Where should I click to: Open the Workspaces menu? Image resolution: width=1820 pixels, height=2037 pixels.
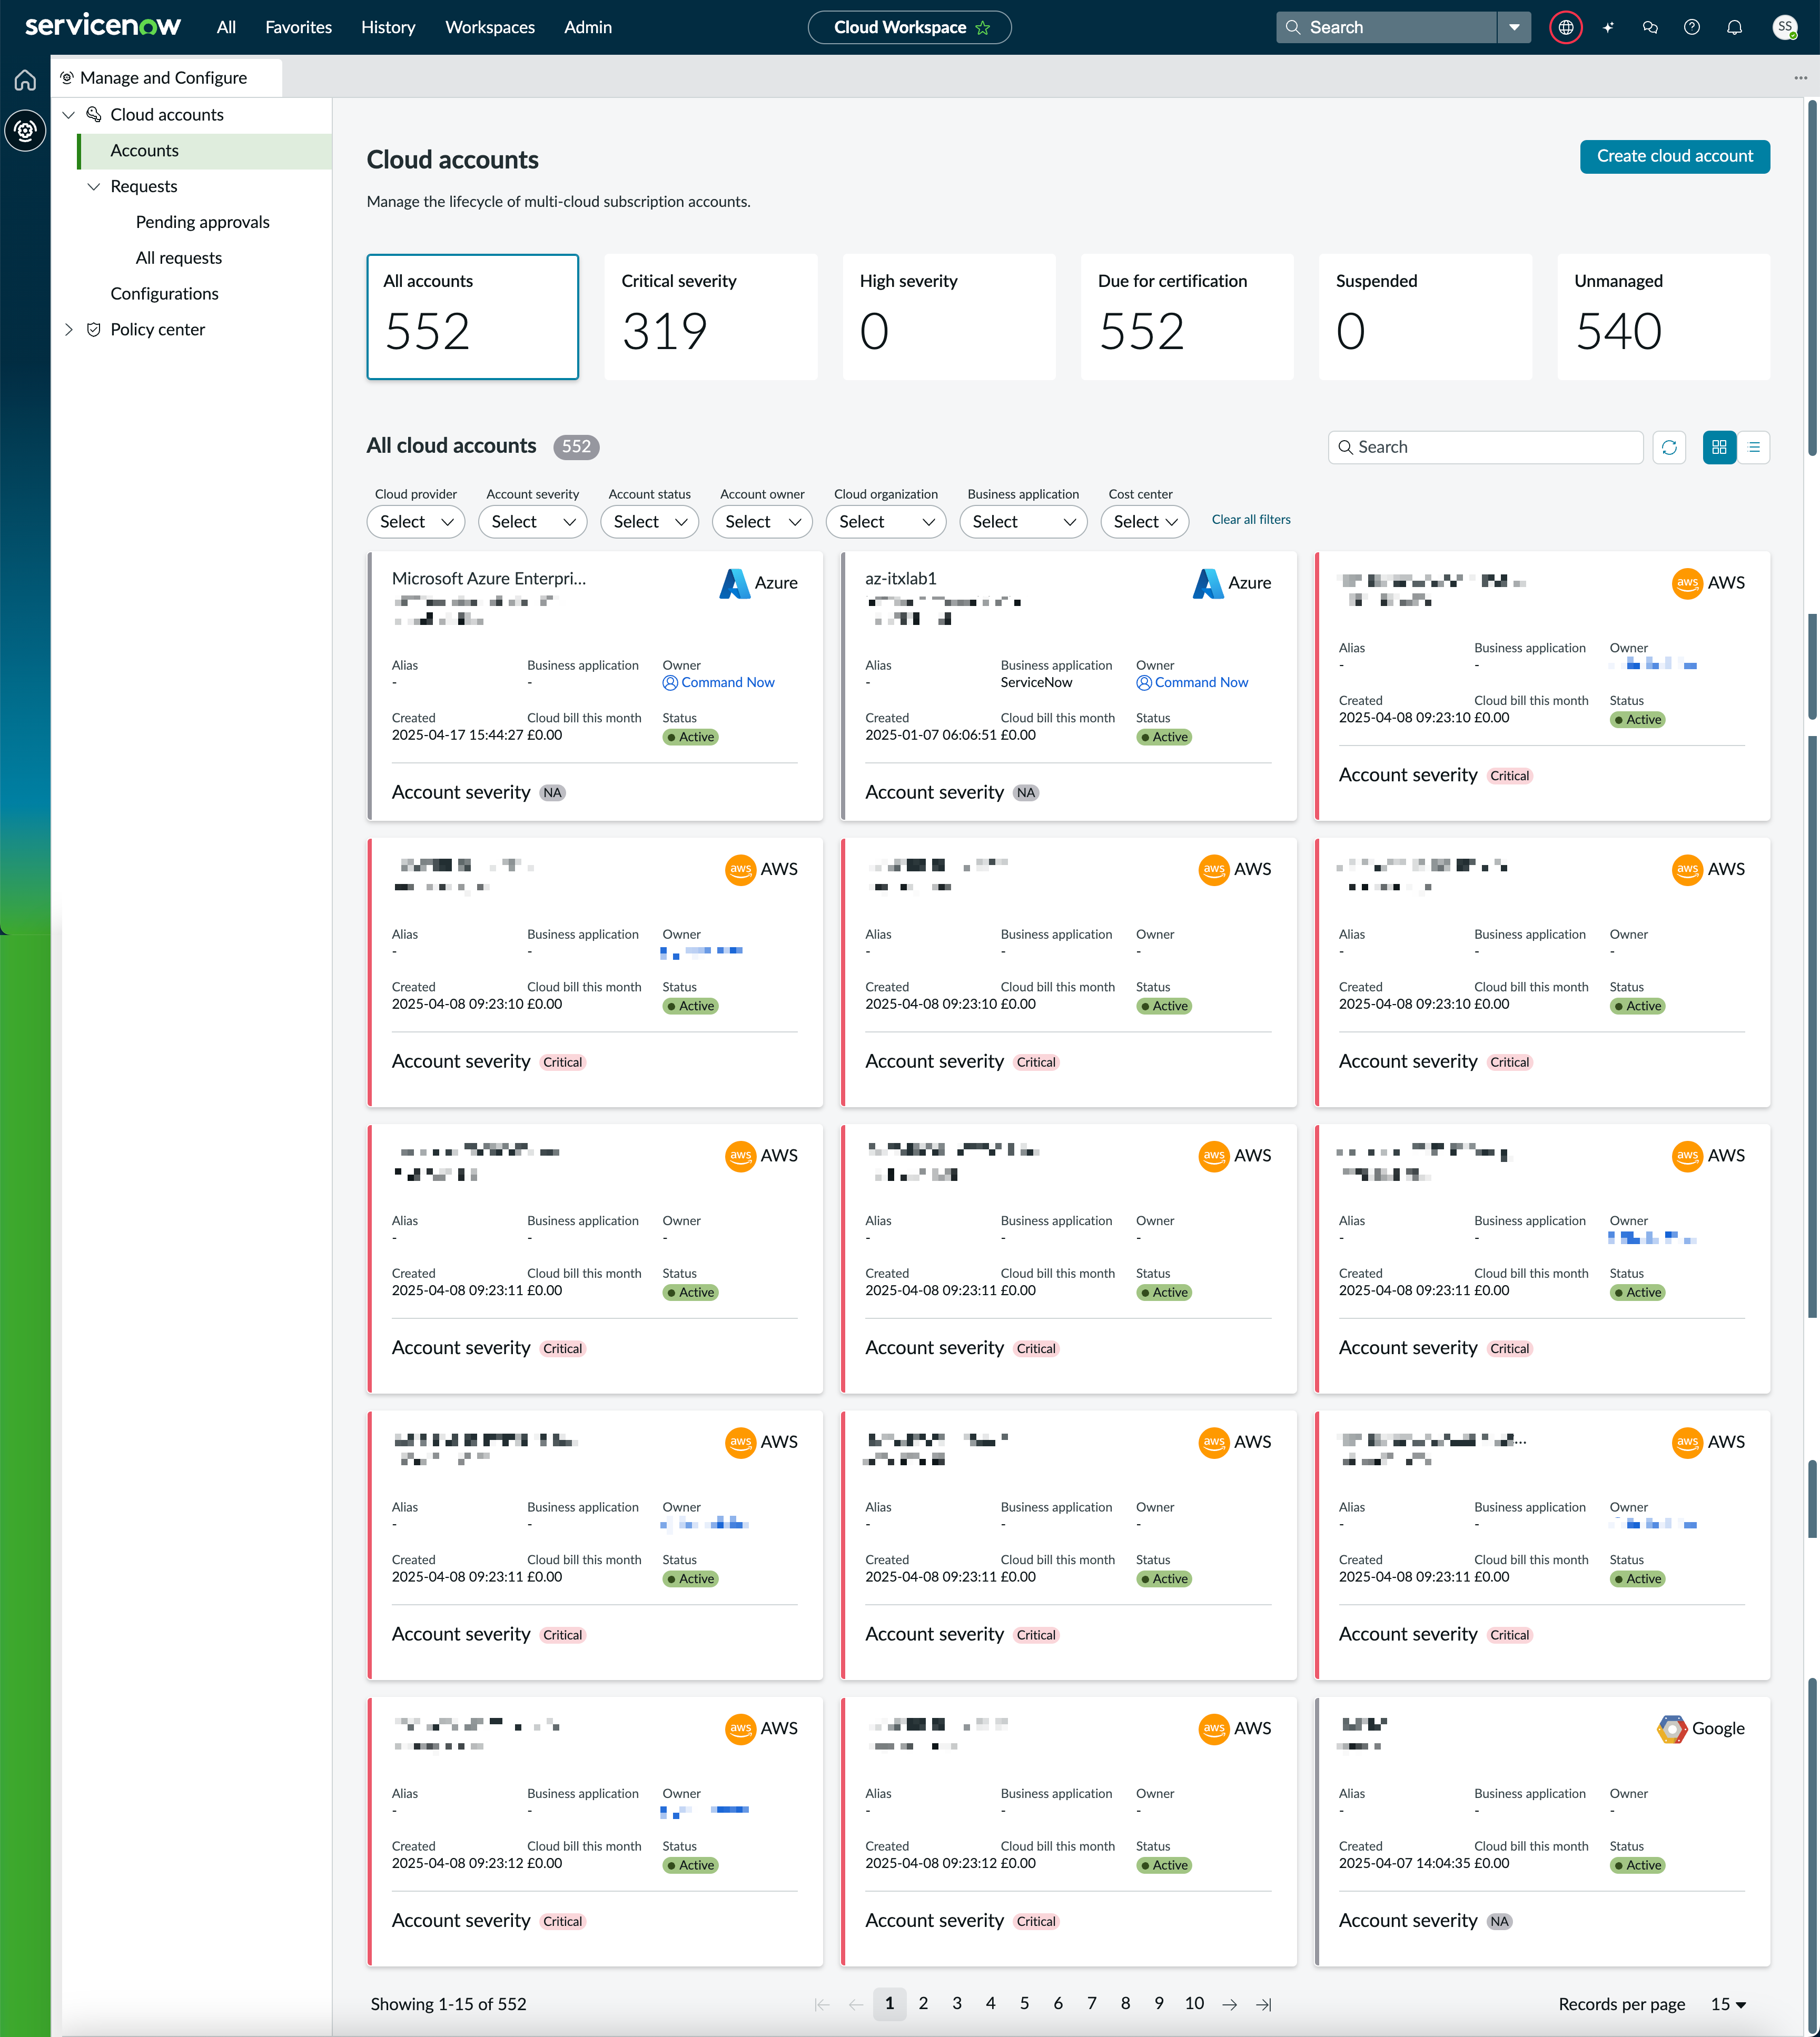489,27
